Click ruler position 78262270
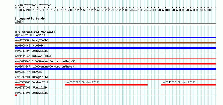223x105 pixels. coord(108,10)
